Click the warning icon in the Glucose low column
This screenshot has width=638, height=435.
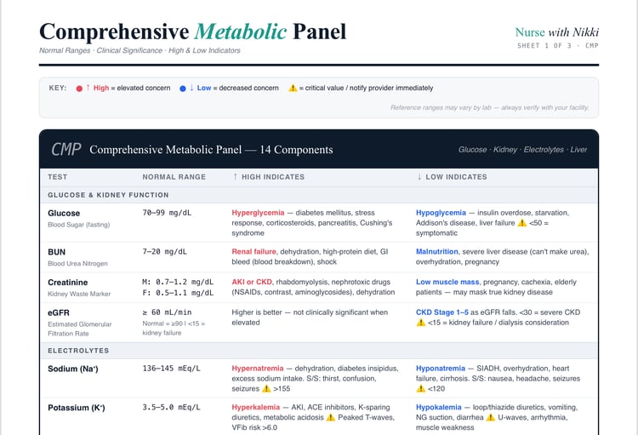point(521,223)
